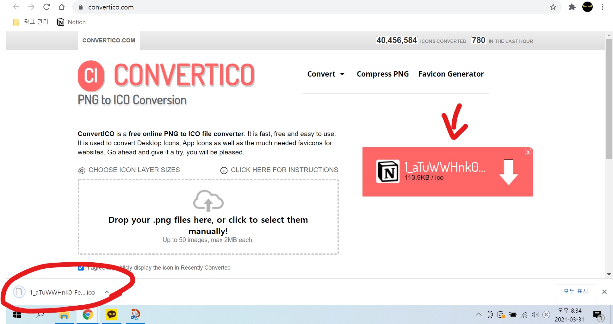This screenshot has height=324, width=613.
Task: Click the 1_aTuWWHnk0 file name in red card
Action: pos(444,167)
